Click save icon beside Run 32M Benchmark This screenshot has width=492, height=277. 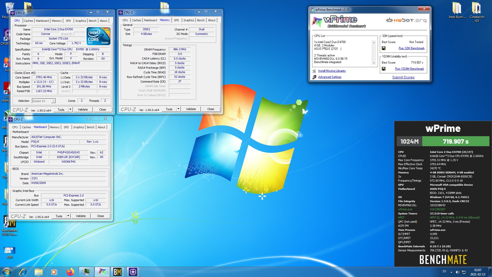click(384, 48)
